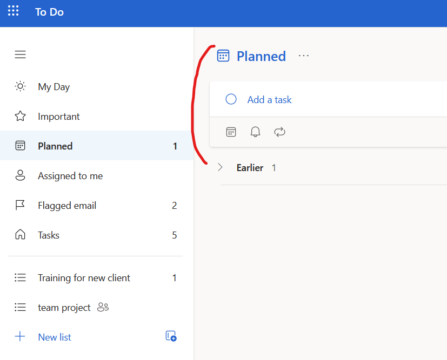Select the Planned list in sidebar
The width and height of the screenshot is (447, 360).
pos(97,146)
